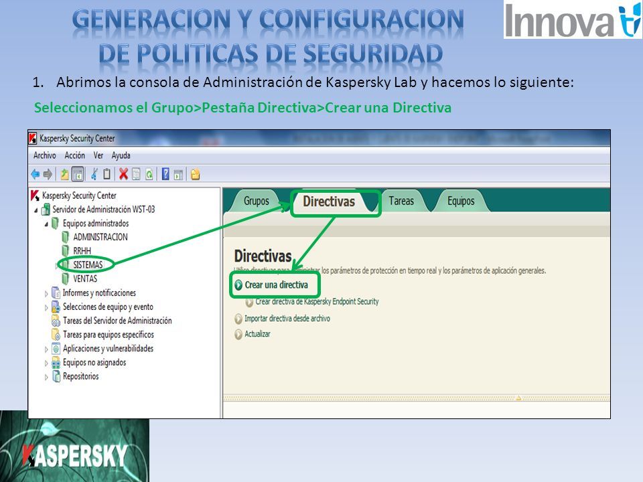
Task: Switch to the Grupos tab
Action: (257, 201)
